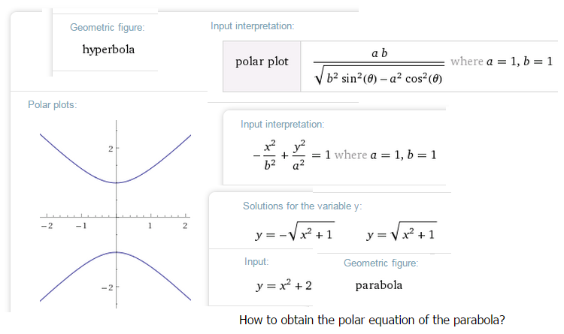
Task: Click the word parabola
Action: click(378, 285)
